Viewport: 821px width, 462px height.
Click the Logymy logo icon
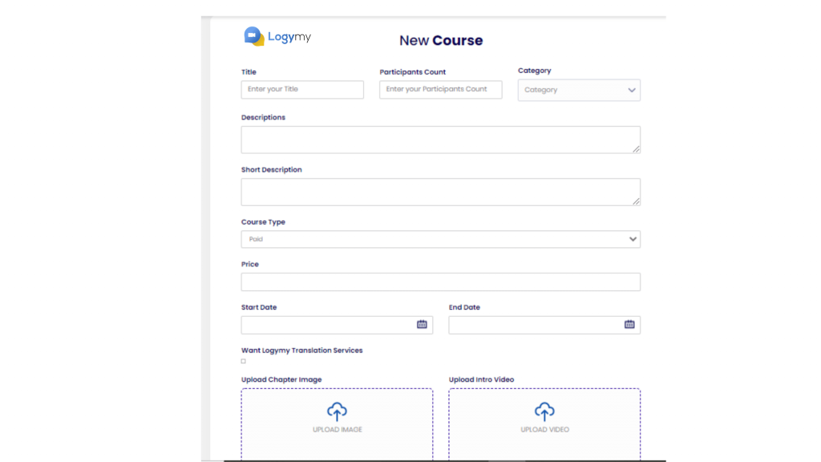[254, 36]
